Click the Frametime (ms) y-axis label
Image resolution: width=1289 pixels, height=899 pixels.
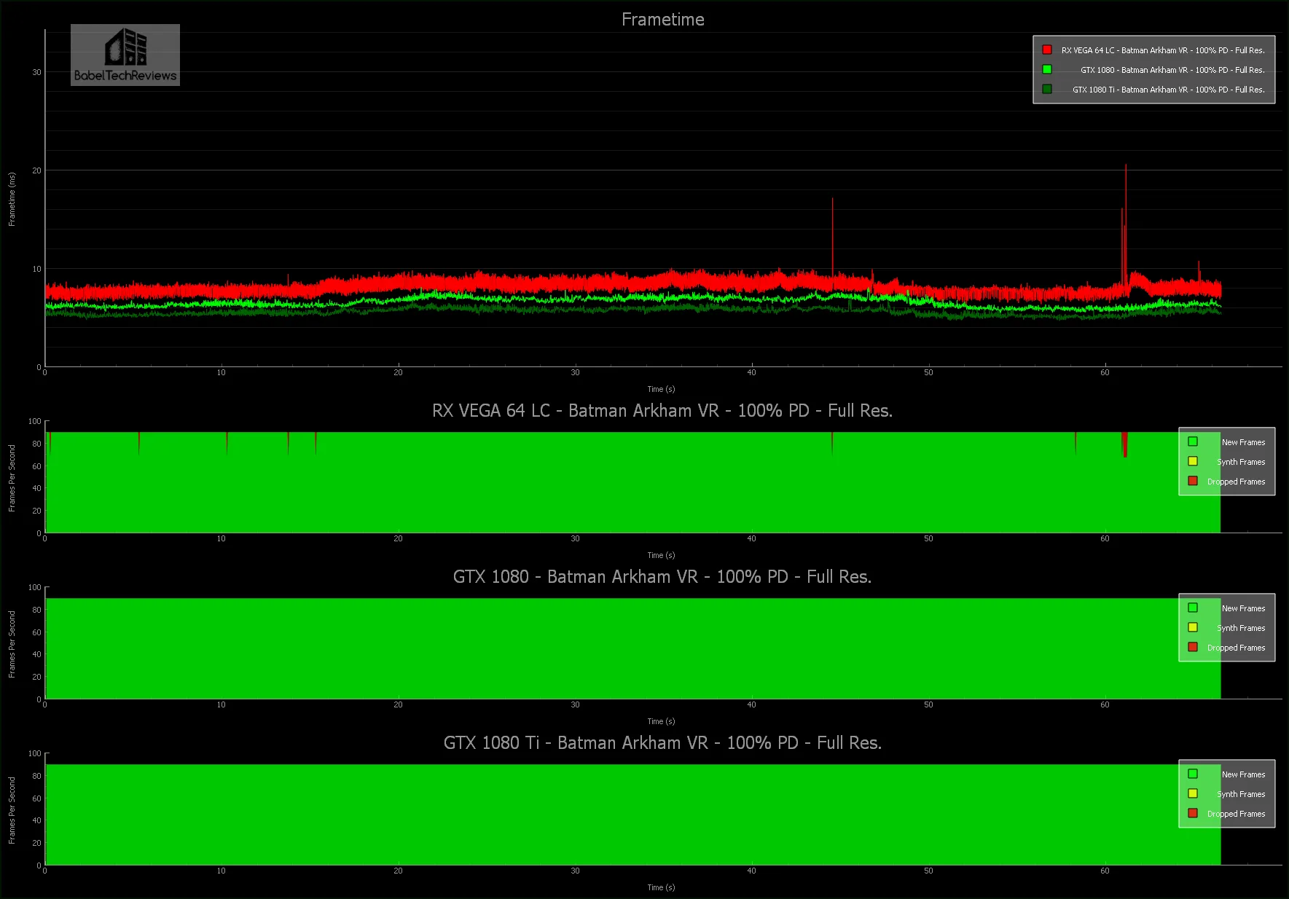(x=12, y=199)
